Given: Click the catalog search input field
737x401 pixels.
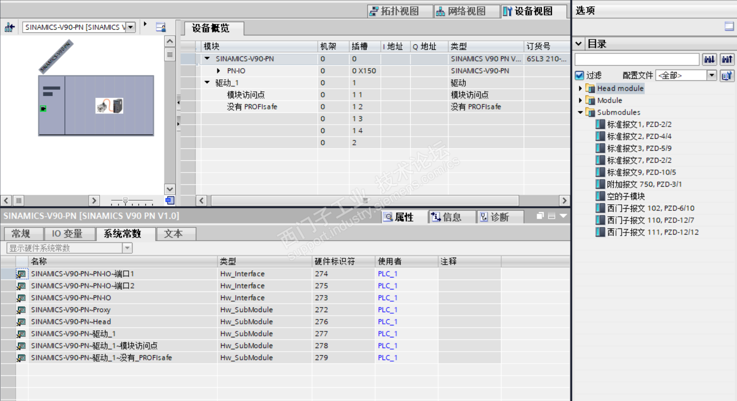Looking at the screenshot, I should [x=637, y=60].
